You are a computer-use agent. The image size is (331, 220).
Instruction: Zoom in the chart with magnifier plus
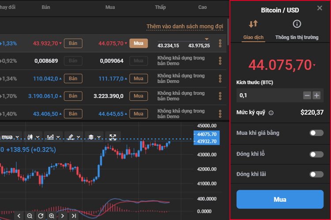52,216
